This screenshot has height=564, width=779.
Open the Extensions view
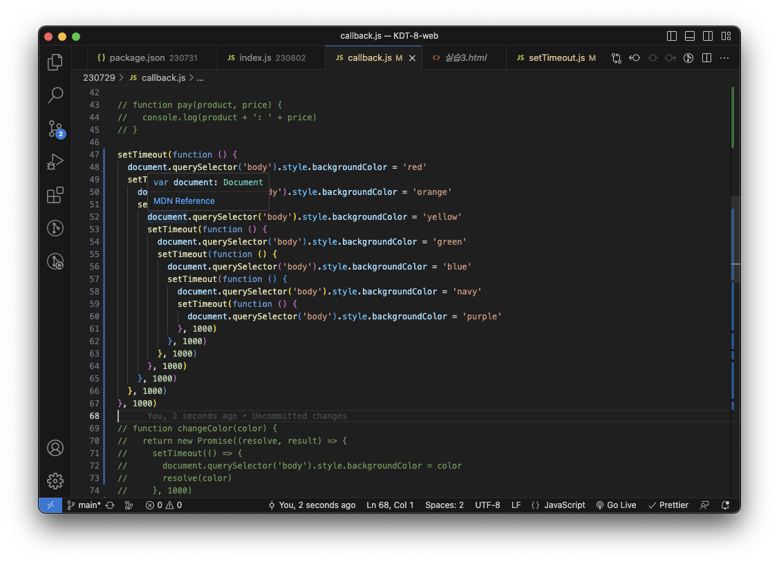pyautogui.click(x=55, y=195)
